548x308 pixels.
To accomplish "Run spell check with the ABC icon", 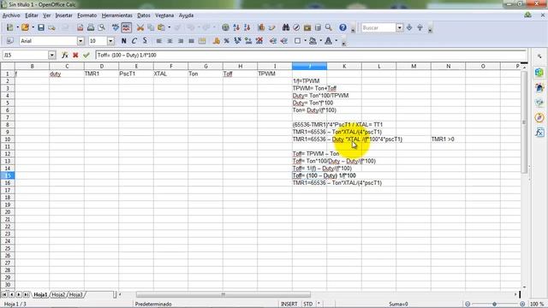I will 116,27.
